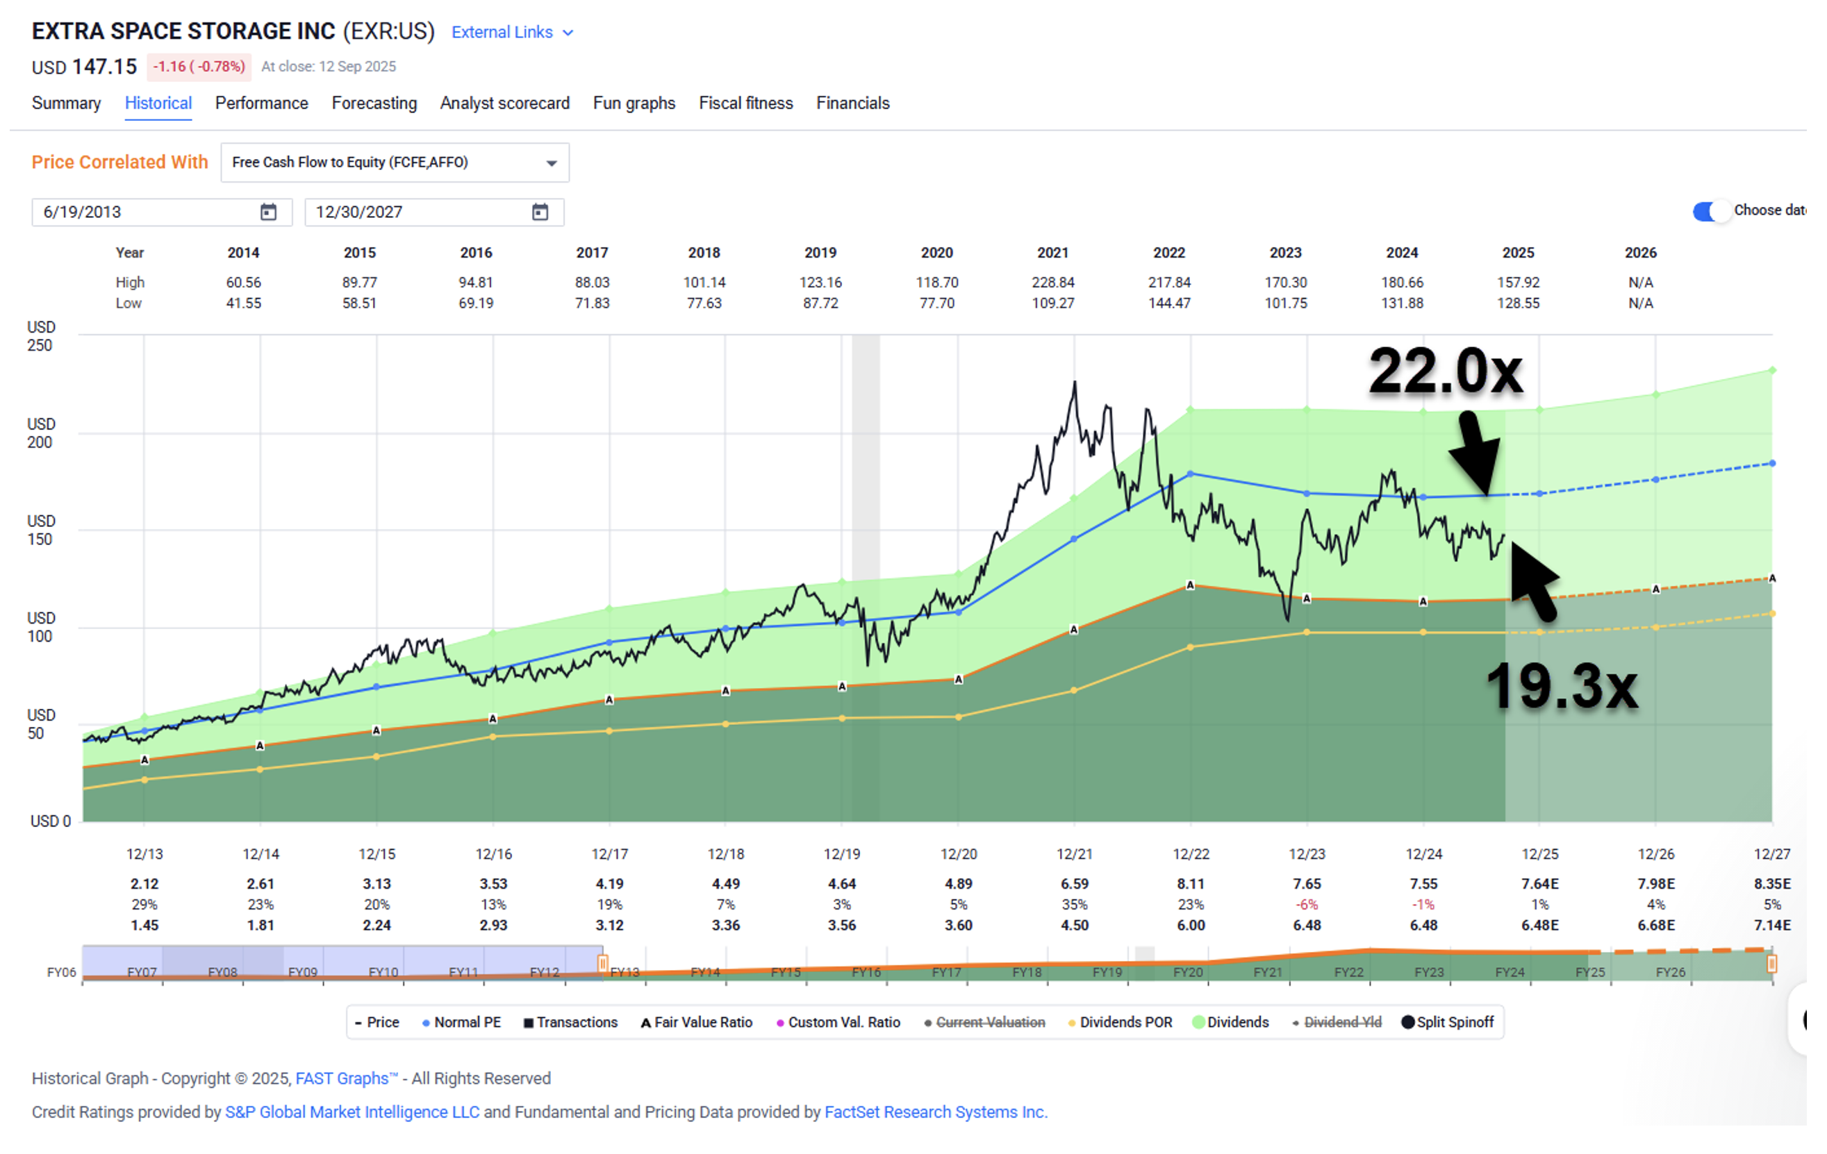This screenshot has width=1827, height=1154.
Task: Open S&P Global Market Intelligence LLC link
Action: coord(352,1112)
